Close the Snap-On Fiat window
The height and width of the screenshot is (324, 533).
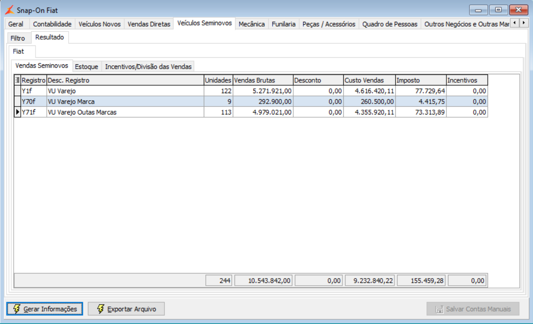click(x=518, y=10)
